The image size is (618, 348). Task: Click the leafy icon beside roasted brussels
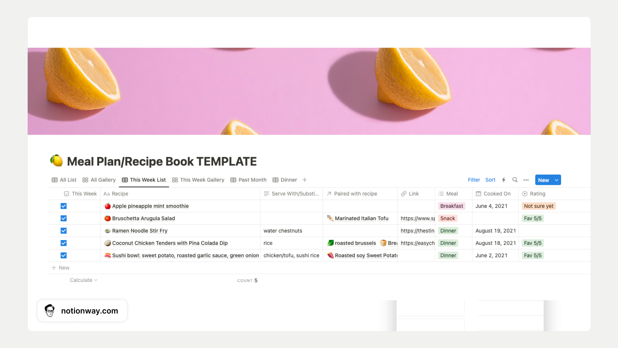[330, 243]
